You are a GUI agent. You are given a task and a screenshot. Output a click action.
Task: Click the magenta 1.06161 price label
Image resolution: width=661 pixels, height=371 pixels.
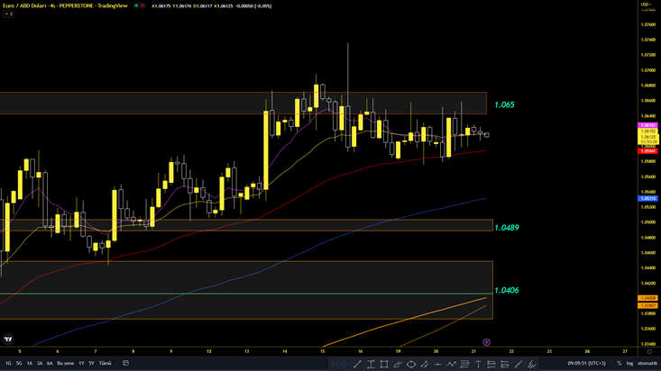(648, 125)
